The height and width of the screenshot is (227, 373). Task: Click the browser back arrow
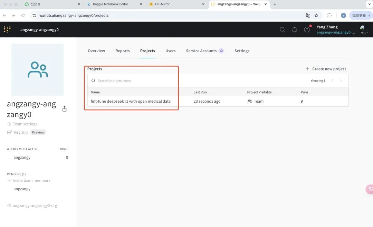(x=4, y=15)
